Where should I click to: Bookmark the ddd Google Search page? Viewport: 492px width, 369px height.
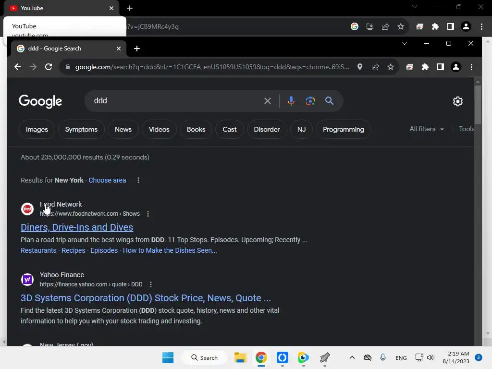(390, 67)
